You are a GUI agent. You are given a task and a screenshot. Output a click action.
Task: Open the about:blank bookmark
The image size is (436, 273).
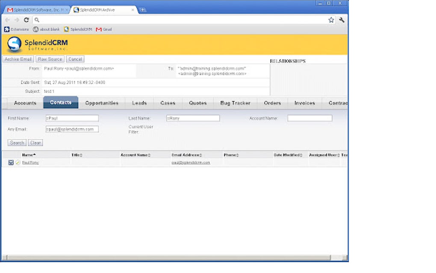48,29
